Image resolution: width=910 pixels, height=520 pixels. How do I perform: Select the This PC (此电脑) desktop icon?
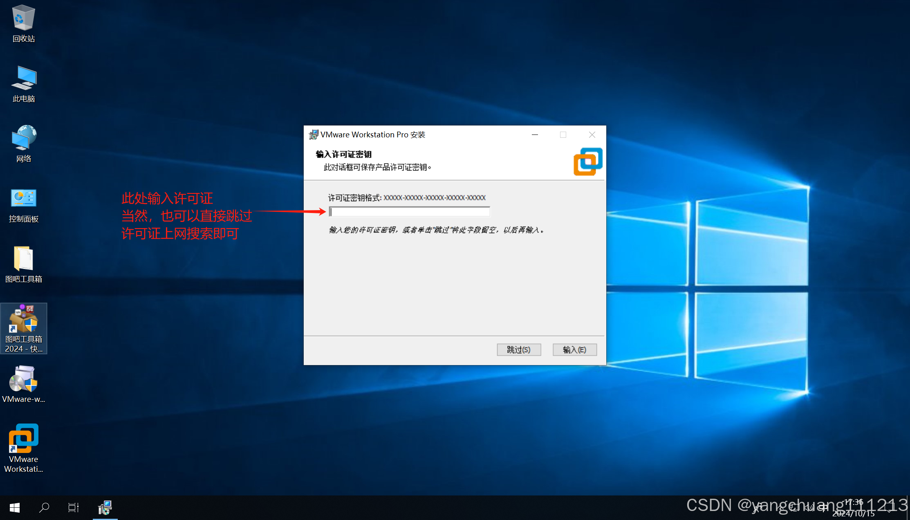tap(23, 84)
